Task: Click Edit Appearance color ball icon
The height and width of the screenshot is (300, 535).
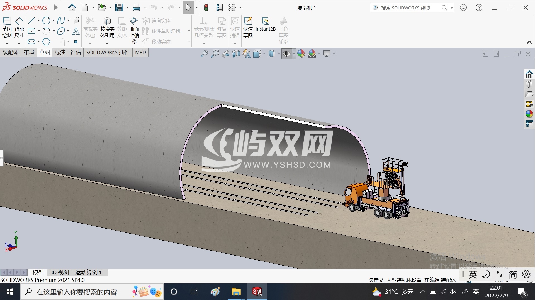Action: pyautogui.click(x=301, y=53)
